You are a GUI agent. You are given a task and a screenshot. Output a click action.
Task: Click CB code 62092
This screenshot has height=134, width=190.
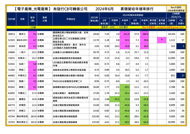click(x=11, y=93)
